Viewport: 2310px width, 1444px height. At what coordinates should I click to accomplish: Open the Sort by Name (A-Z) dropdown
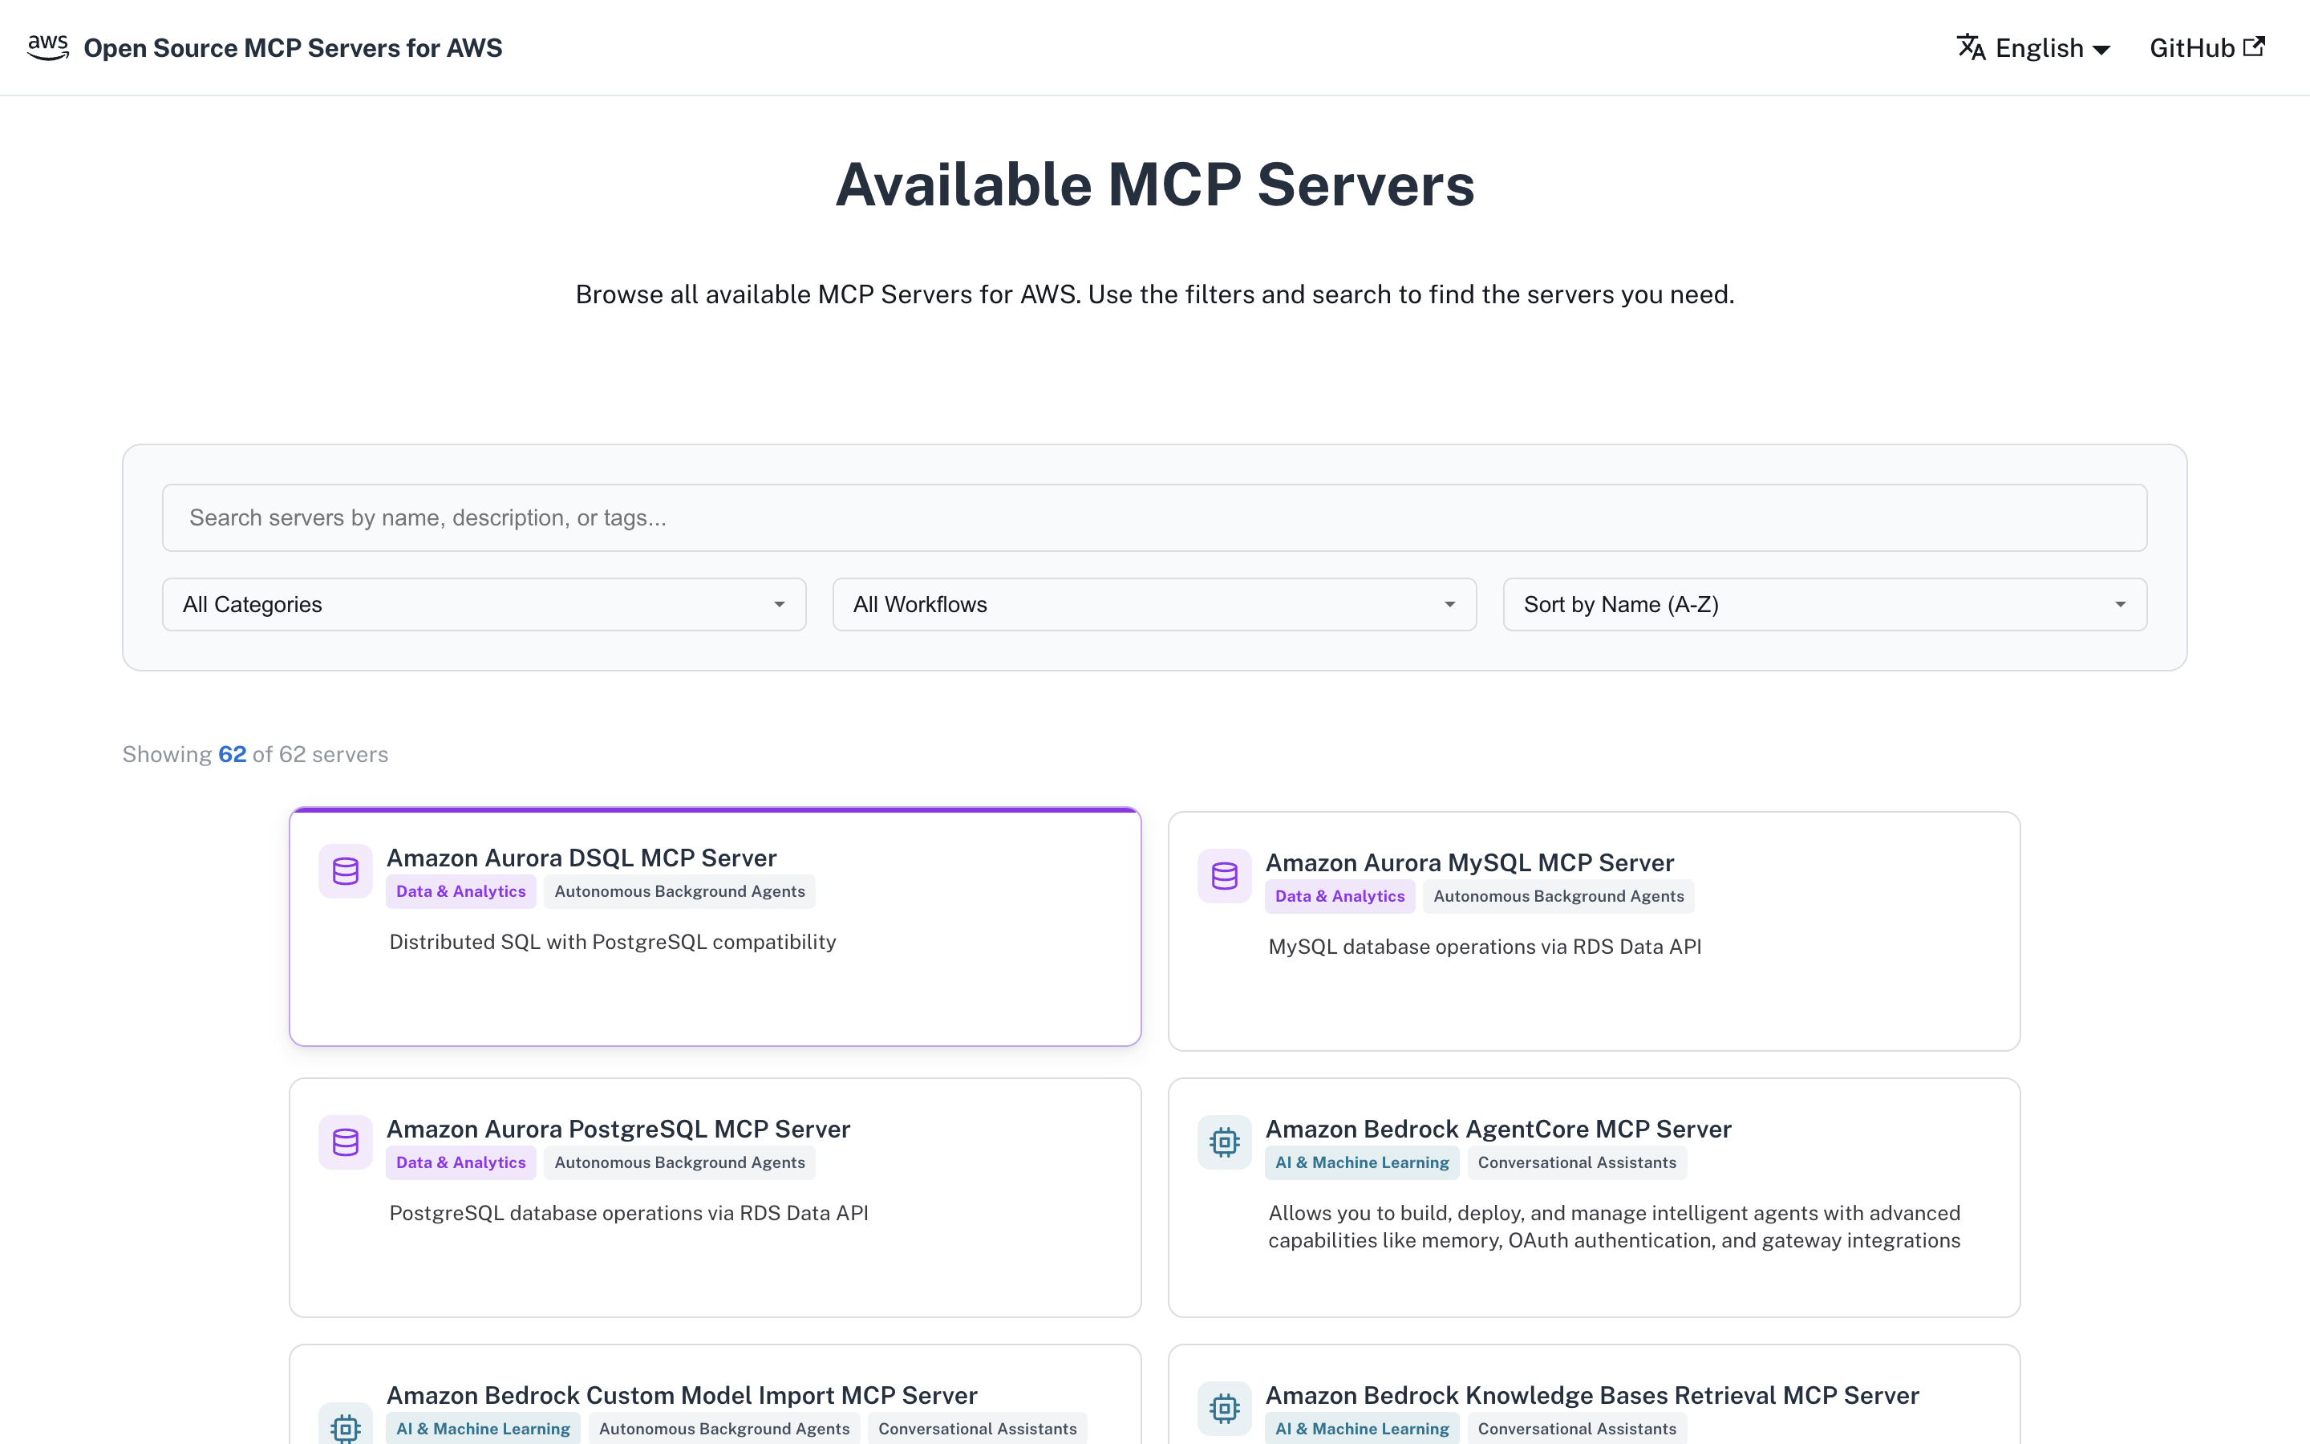(1825, 605)
